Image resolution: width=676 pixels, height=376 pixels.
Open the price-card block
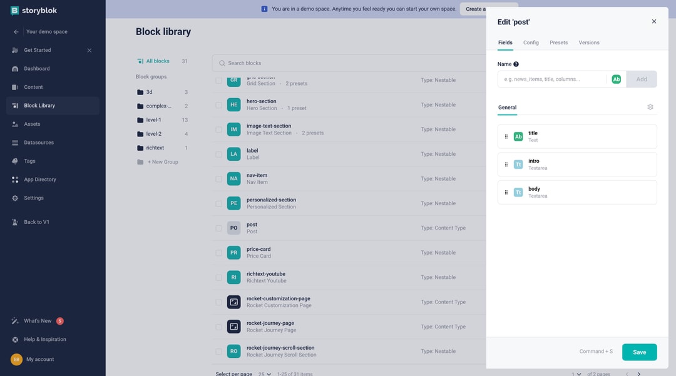259,250
